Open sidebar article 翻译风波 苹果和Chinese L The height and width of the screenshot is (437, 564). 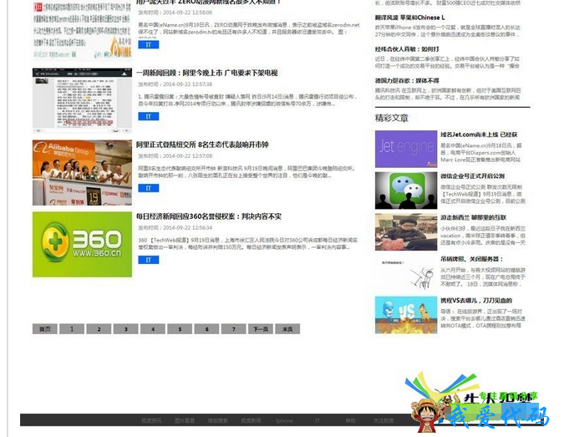pyautogui.click(x=409, y=18)
